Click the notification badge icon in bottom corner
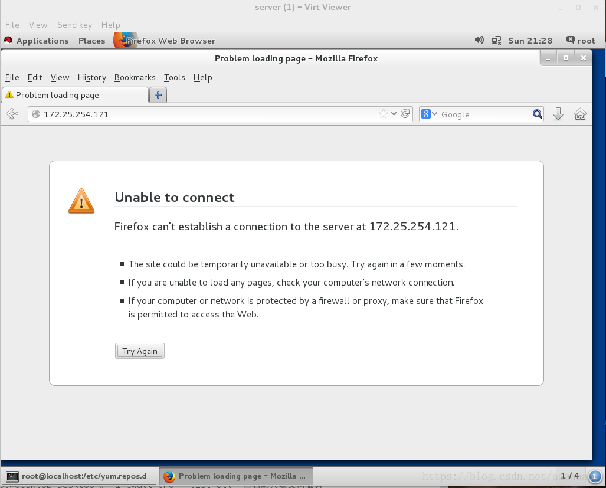Viewport: 606px width, 488px height. (595, 476)
